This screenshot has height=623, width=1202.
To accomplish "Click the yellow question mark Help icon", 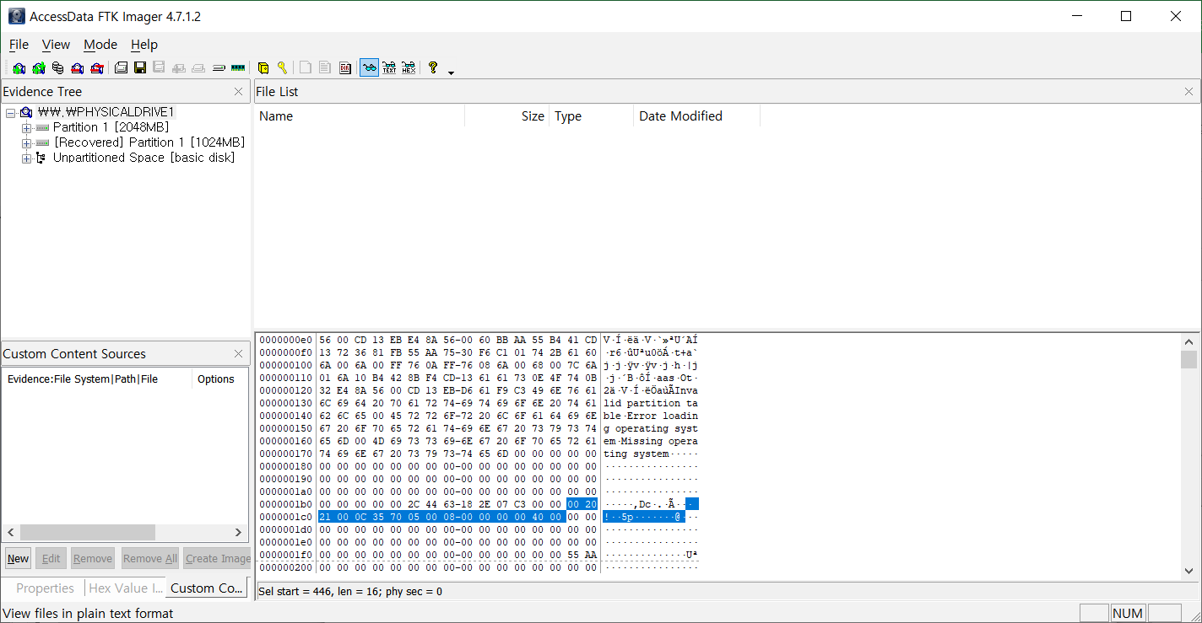I will pyautogui.click(x=433, y=68).
